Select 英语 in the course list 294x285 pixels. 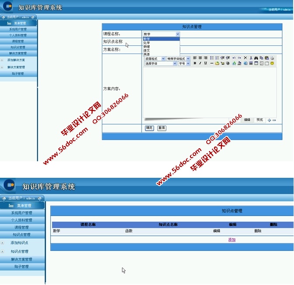[161, 54]
